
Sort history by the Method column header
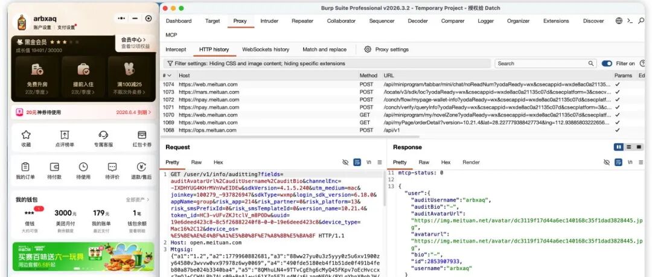(368, 75)
